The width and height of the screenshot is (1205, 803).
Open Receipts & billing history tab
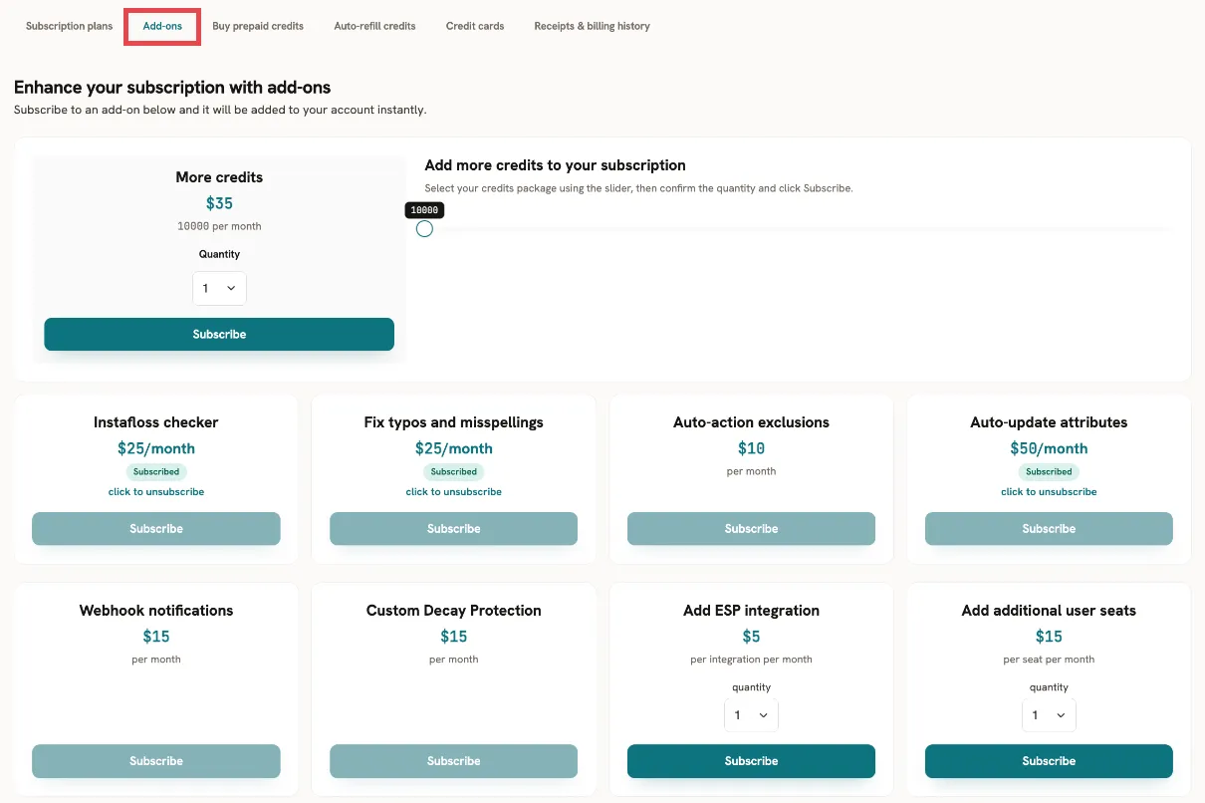592,26
